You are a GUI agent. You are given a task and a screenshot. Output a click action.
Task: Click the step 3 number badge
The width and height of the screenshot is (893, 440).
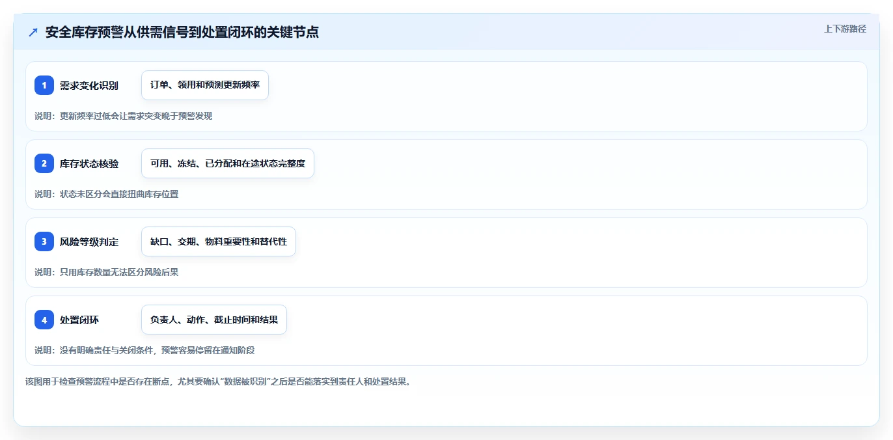[x=44, y=241]
